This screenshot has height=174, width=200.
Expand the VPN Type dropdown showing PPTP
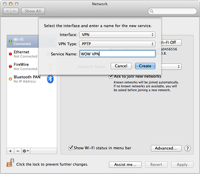pyautogui.click(x=117, y=44)
